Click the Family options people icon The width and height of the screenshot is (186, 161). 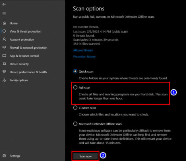coord(4,80)
